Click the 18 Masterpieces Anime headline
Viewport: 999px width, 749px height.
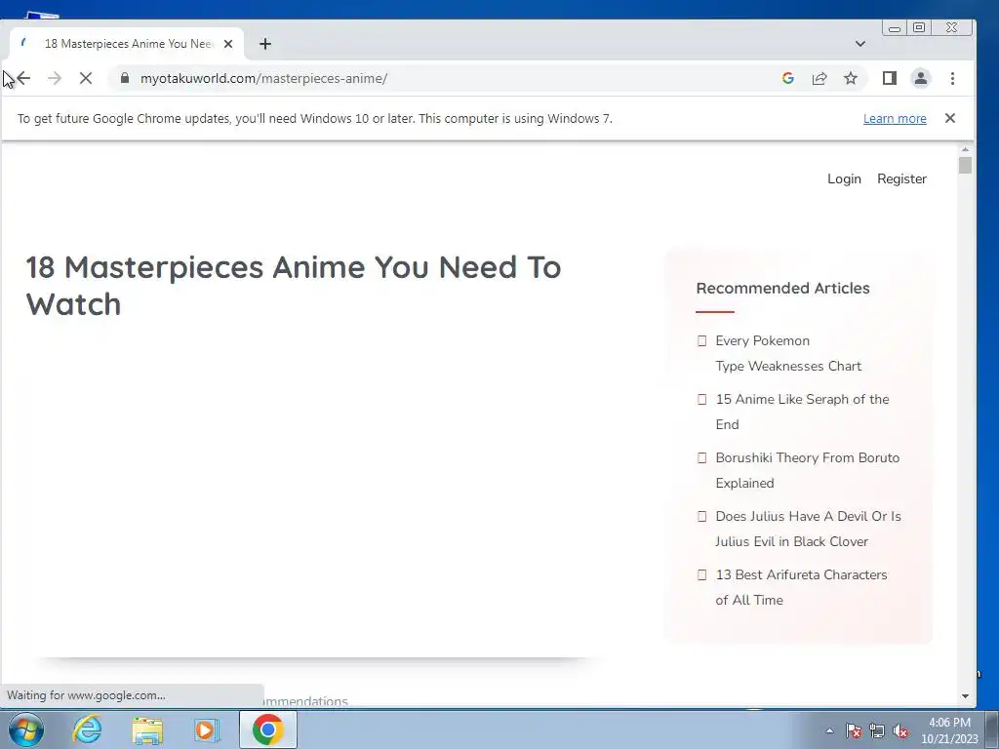(293, 286)
